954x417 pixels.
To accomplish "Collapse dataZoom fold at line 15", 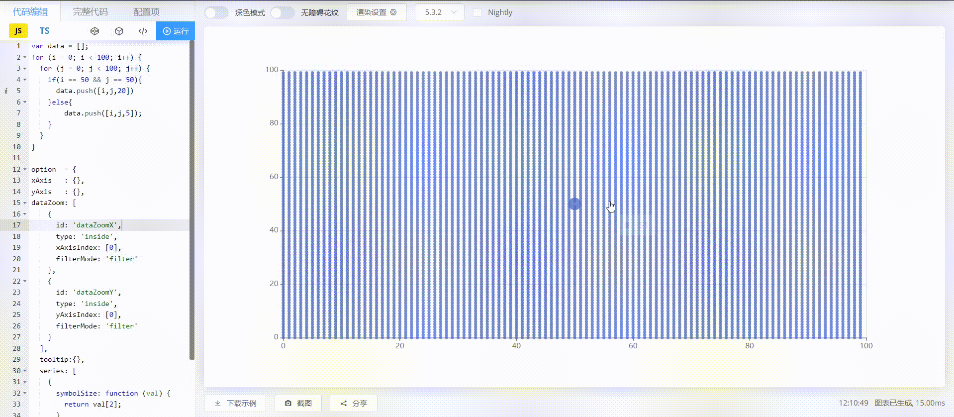I will click(25, 203).
